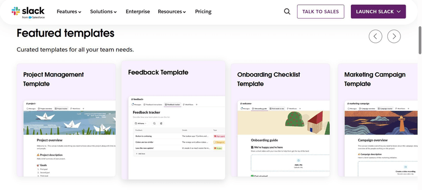This screenshot has width=422, height=190.
Task: Go to previous featured templates arrow
Action: (376, 36)
